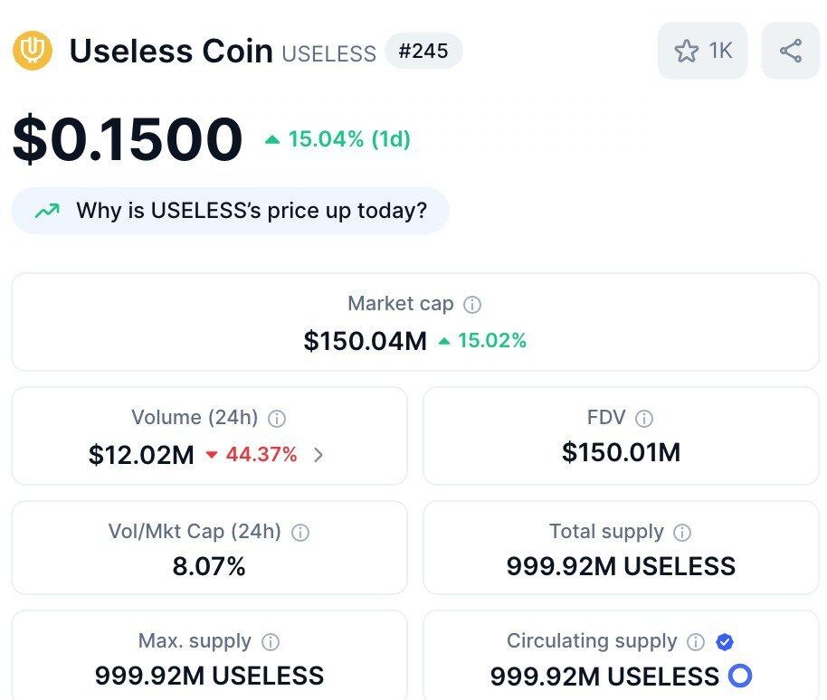The image size is (827, 700).
Task: Show Volume (24h) info icon
Action: pos(278,419)
